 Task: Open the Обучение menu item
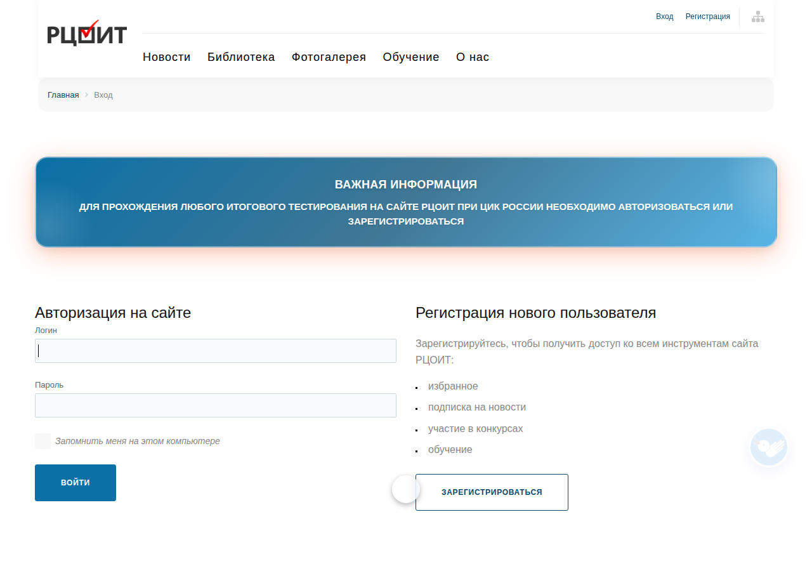(411, 57)
